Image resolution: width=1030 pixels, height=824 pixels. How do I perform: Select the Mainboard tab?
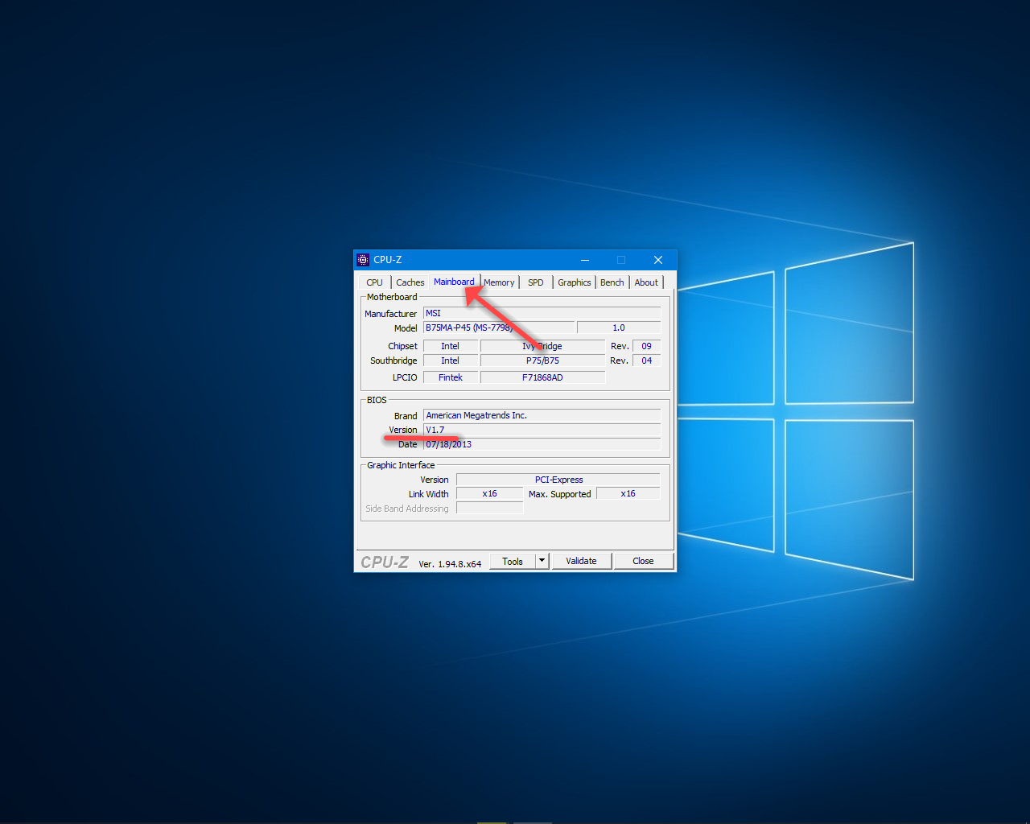click(x=454, y=282)
